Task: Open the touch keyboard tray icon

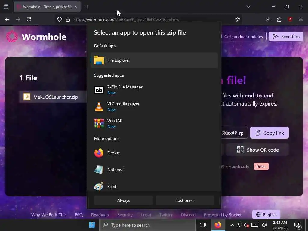Action: click(255, 225)
